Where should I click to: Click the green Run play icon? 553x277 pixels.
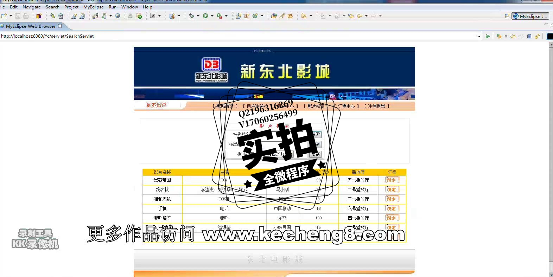click(x=205, y=16)
